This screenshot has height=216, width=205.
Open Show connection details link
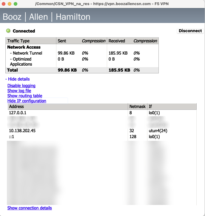click(x=30, y=208)
